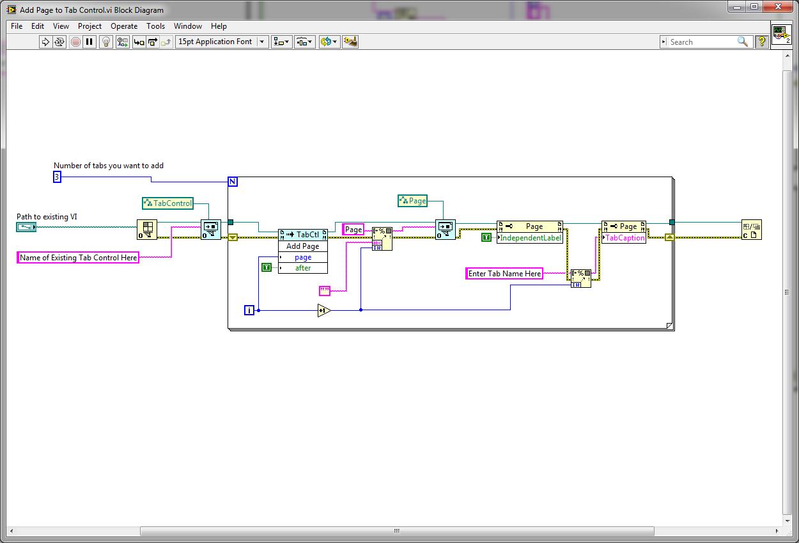Click the Name of Existing Tab Control string
Image resolution: width=799 pixels, height=543 pixels.
pyautogui.click(x=78, y=258)
